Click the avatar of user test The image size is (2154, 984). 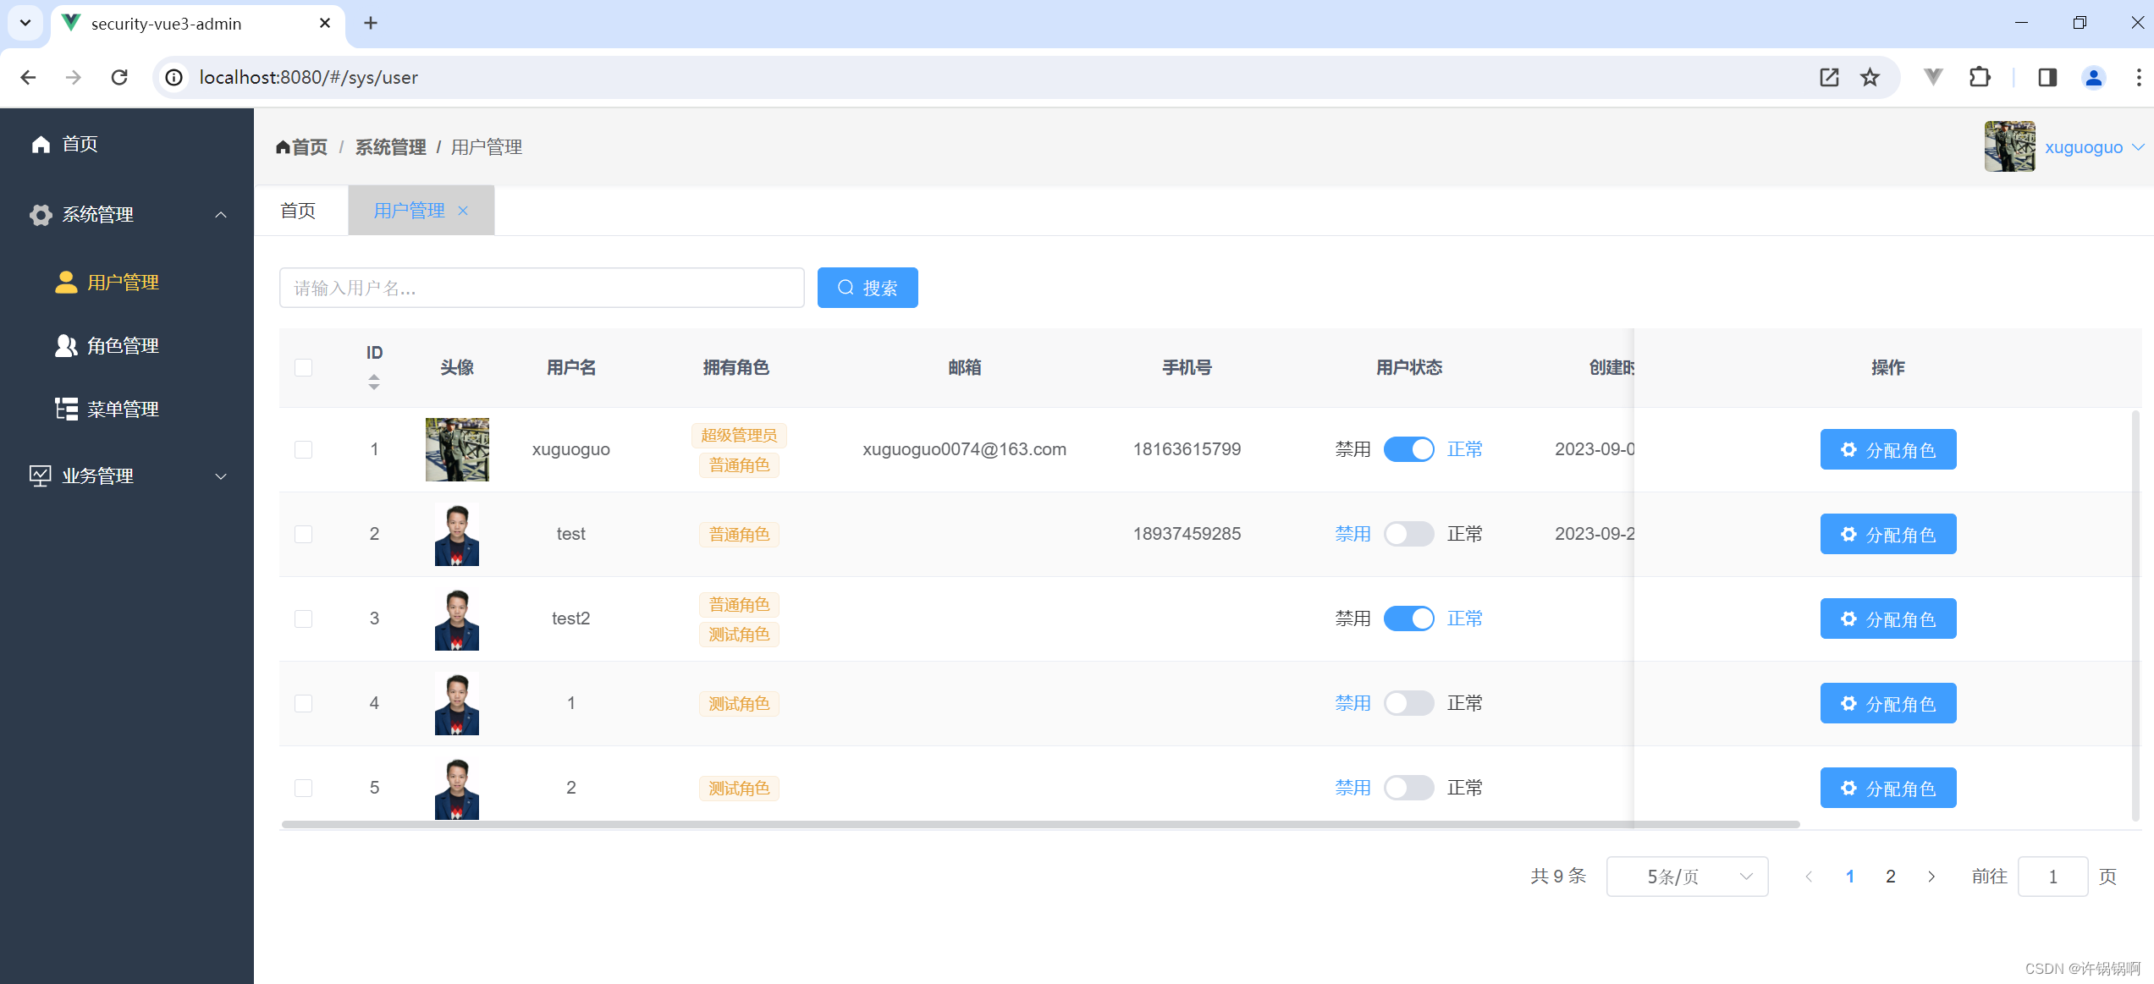click(457, 534)
